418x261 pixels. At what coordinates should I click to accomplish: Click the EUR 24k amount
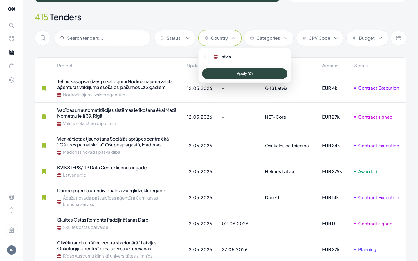point(331,146)
